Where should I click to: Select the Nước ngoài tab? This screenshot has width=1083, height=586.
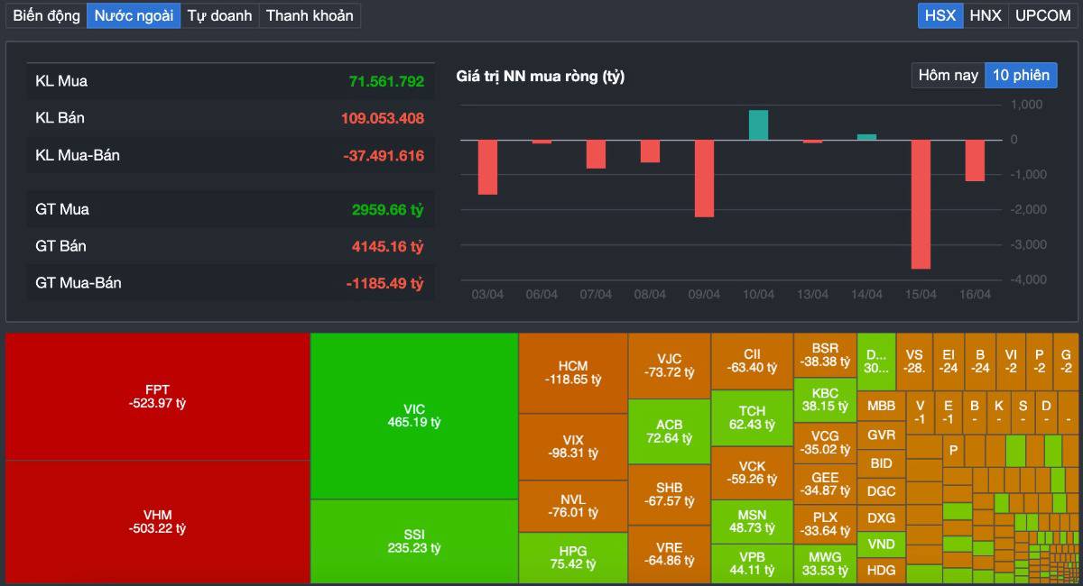(134, 15)
